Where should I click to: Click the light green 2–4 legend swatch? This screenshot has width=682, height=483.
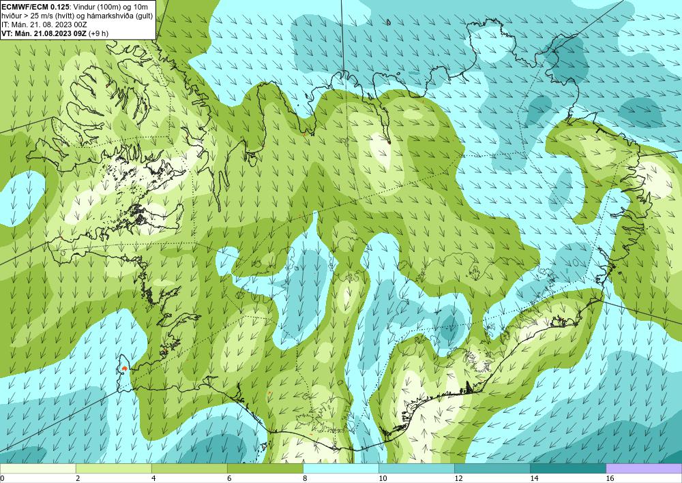pyautogui.click(x=113, y=468)
